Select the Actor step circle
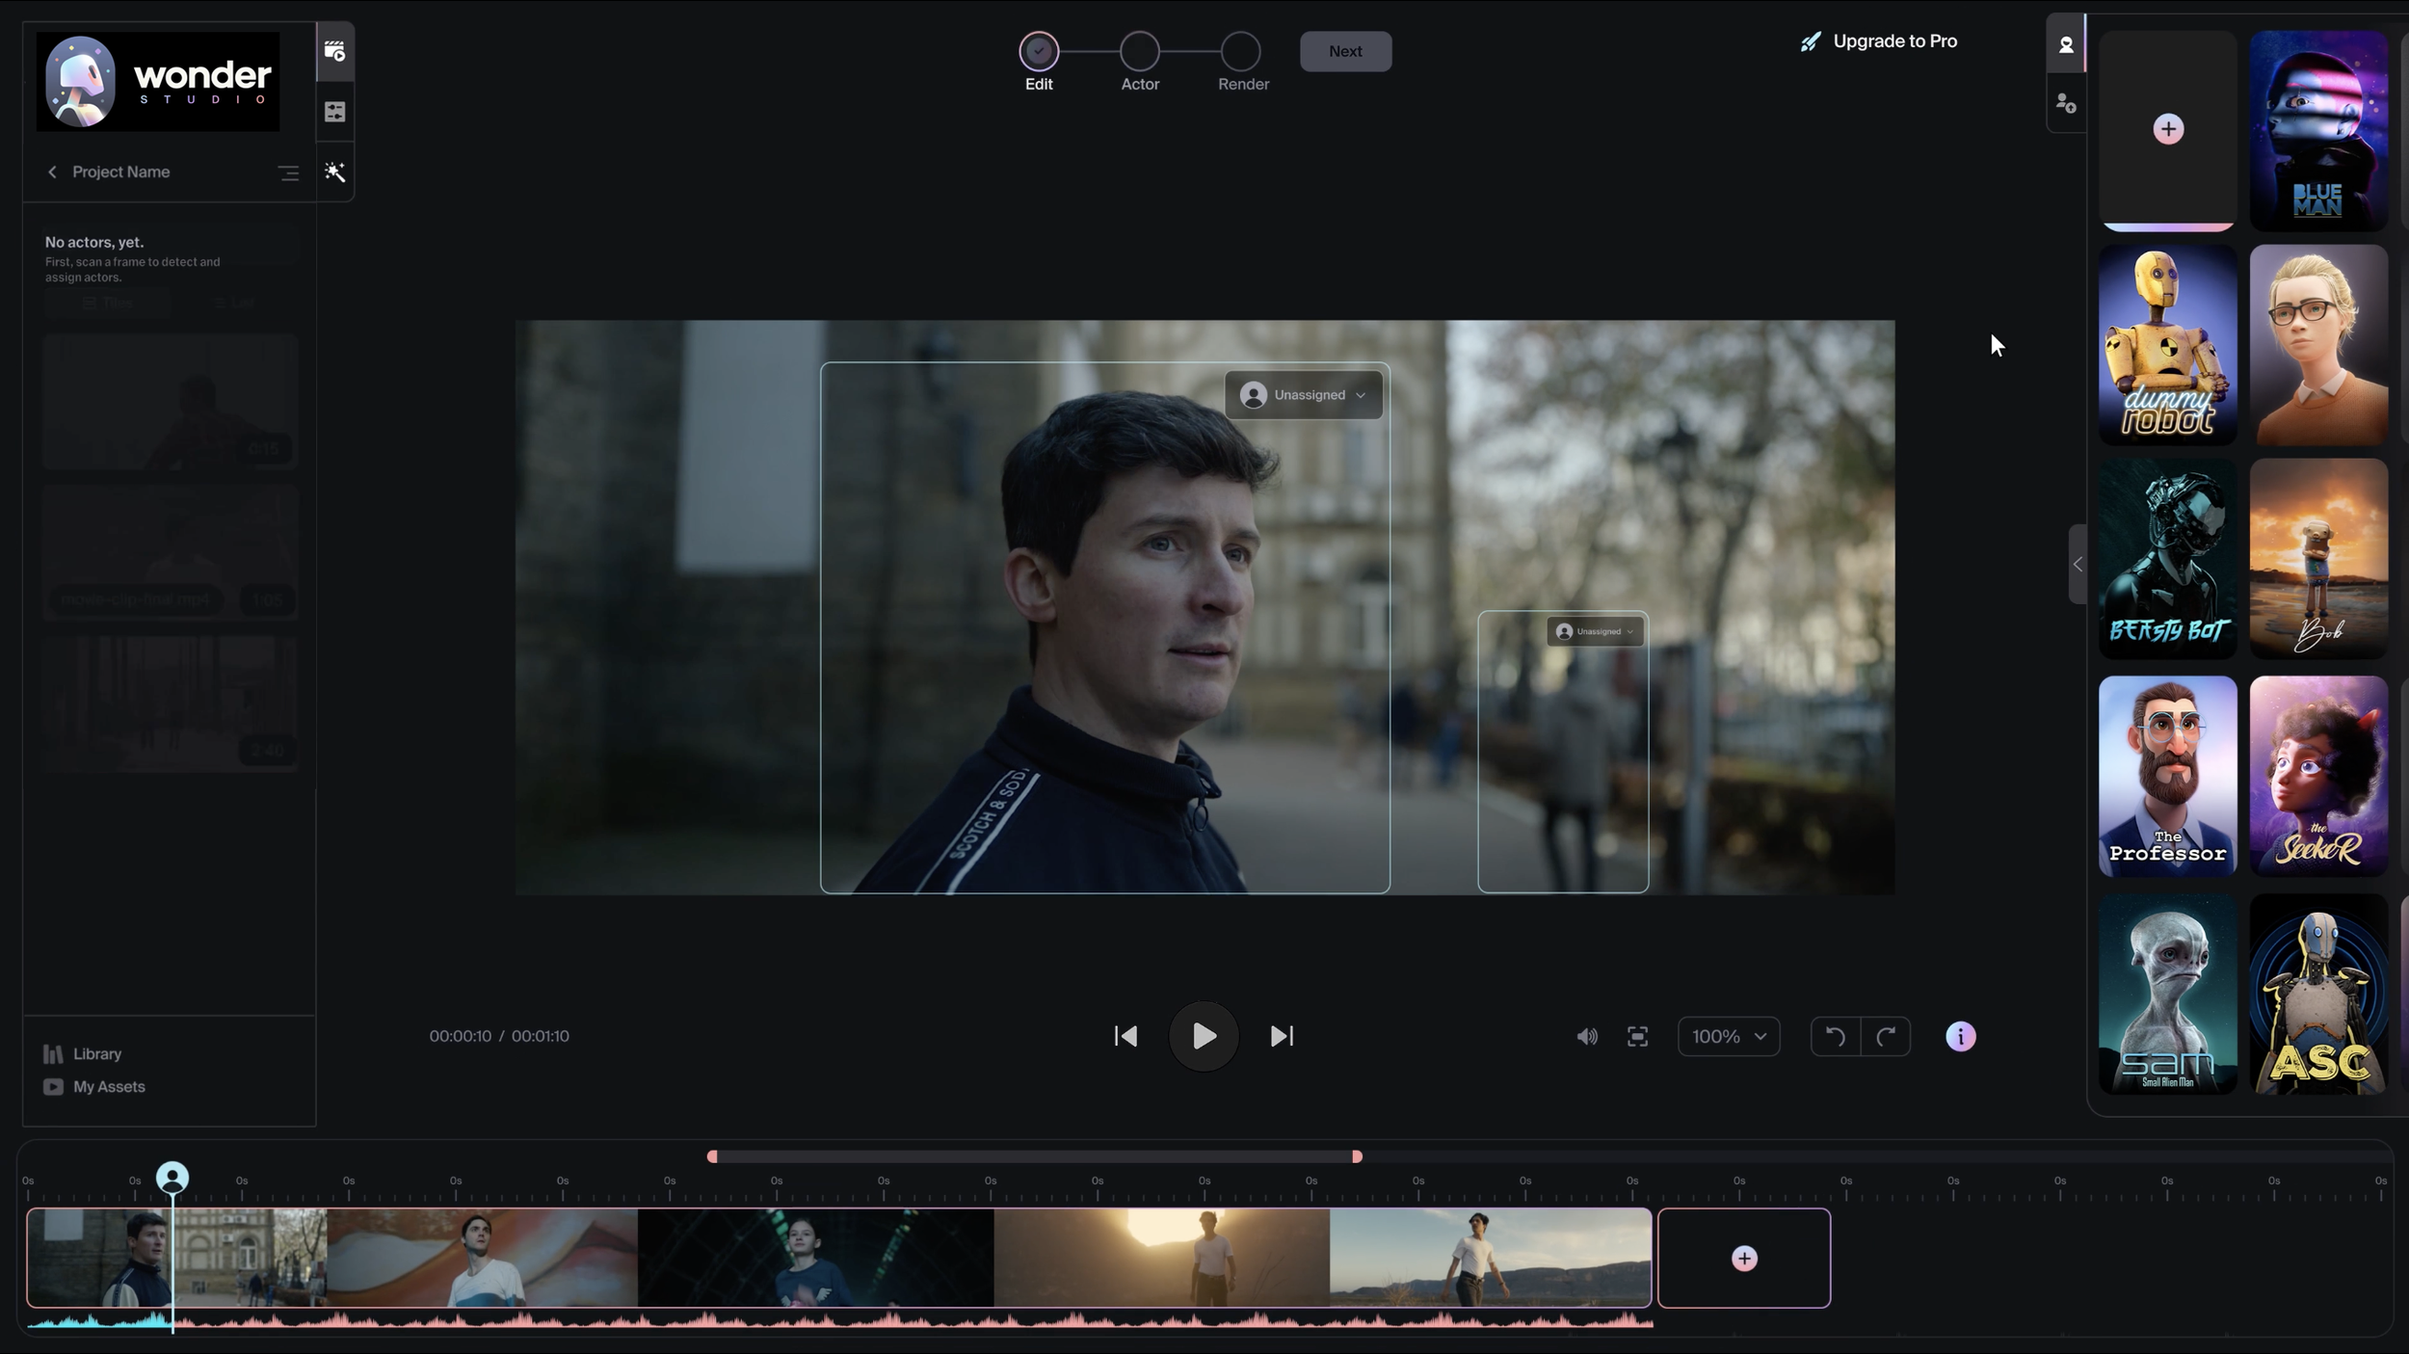The image size is (2409, 1354). click(x=1139, y=51)
